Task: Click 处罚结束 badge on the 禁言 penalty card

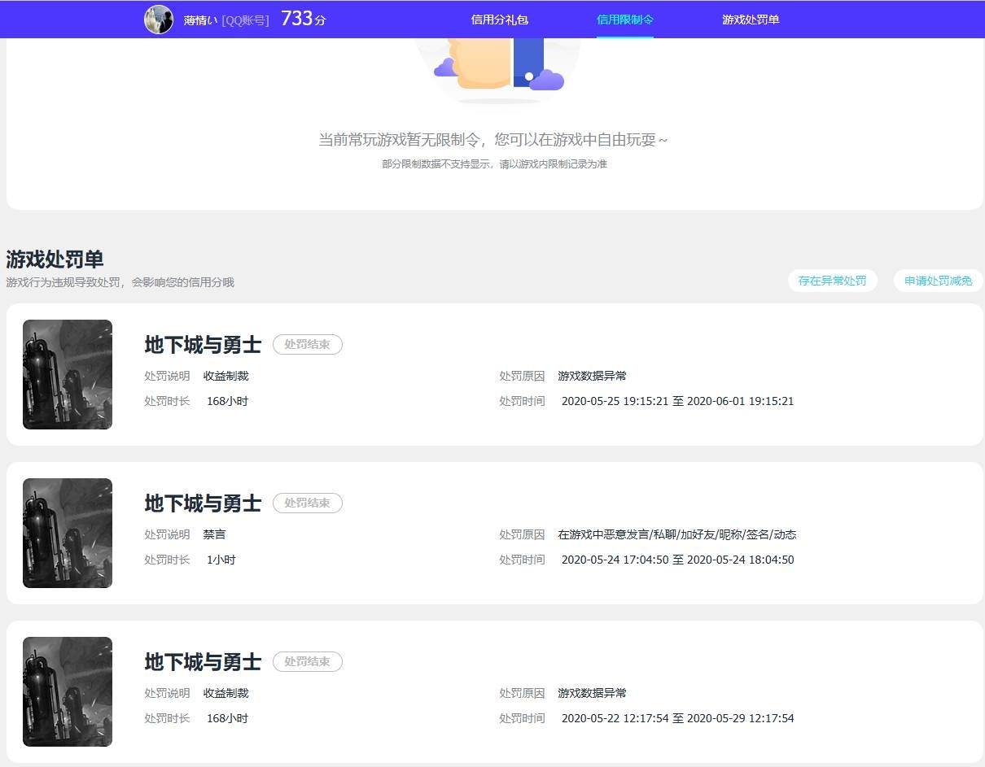Action: pos(308,503)
